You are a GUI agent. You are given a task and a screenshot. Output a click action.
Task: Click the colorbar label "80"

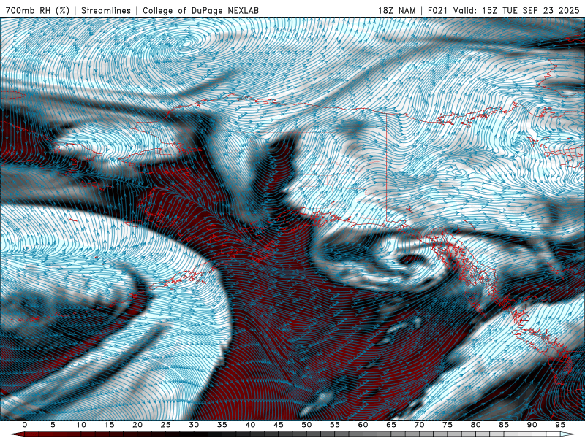476,425
